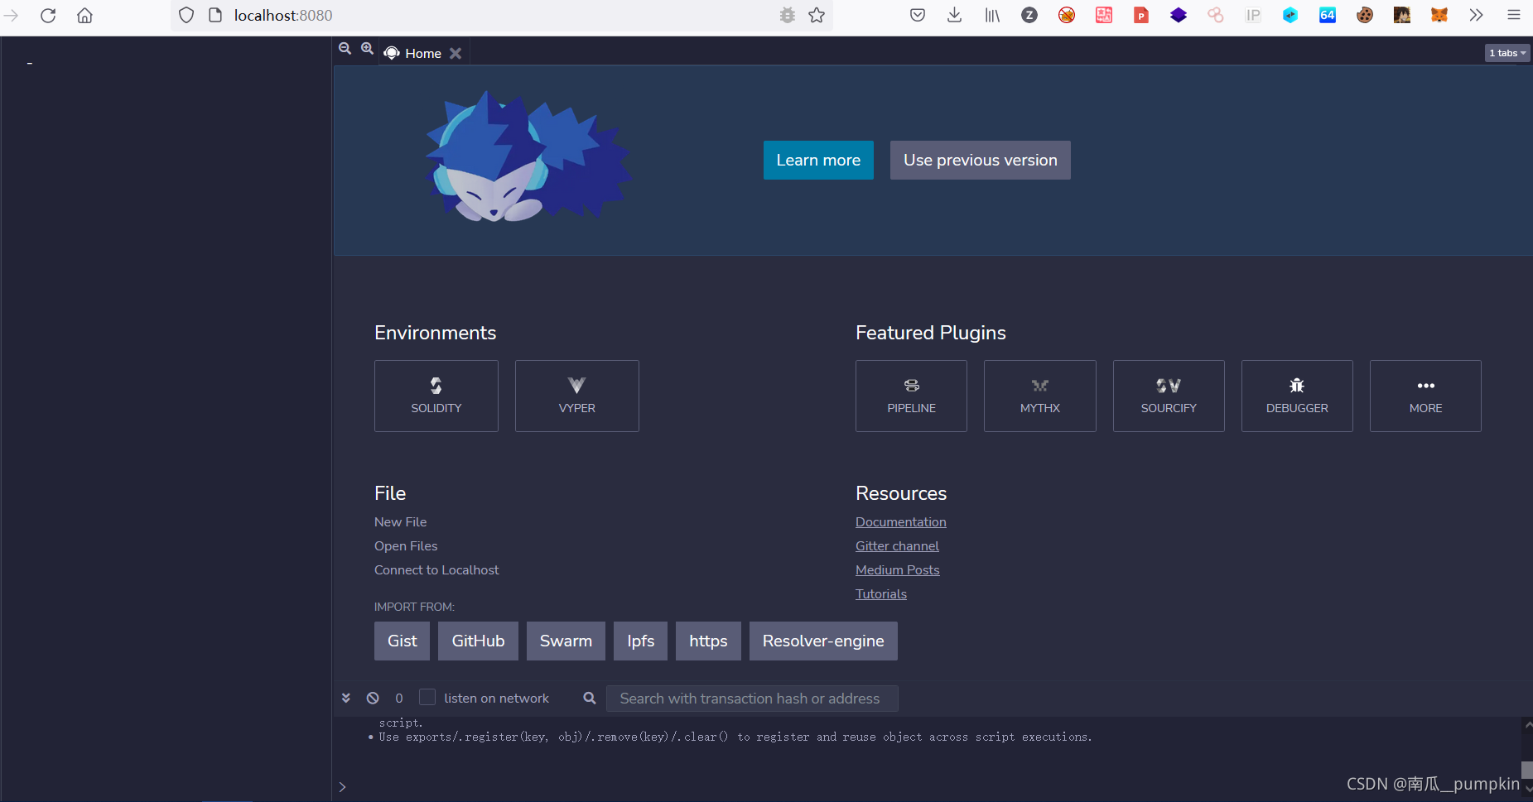Click the round Z extension icon
The image size is (1533, 802).
point(1029,15)
